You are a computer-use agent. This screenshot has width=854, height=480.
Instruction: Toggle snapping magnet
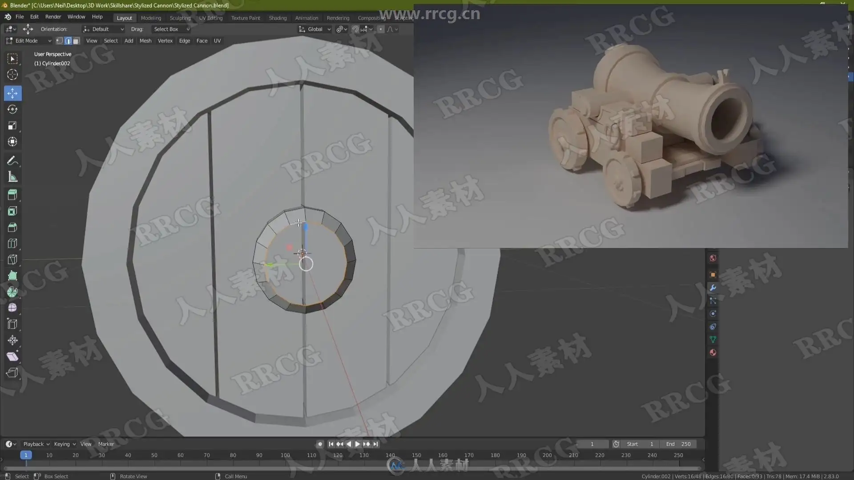355,29
